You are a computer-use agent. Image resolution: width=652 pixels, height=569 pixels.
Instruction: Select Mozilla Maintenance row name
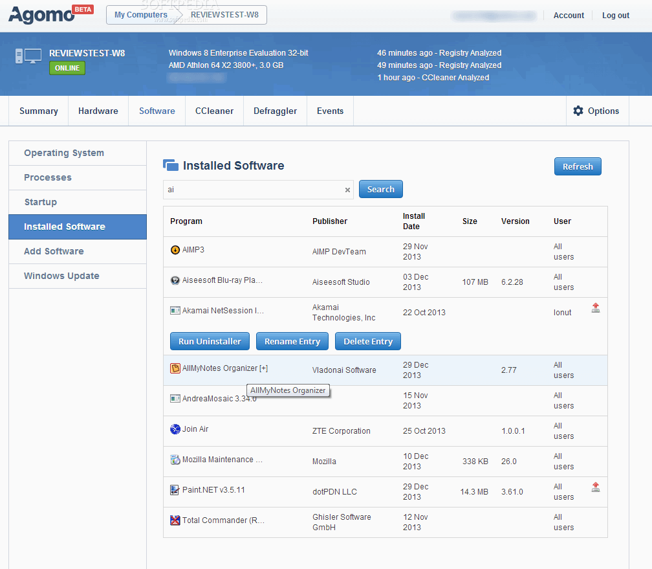222,460
